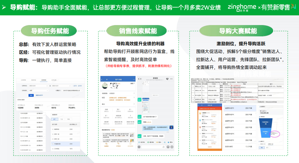Switch data view to 部门 segment
The image size is (299, 163).
coord(55,119)
